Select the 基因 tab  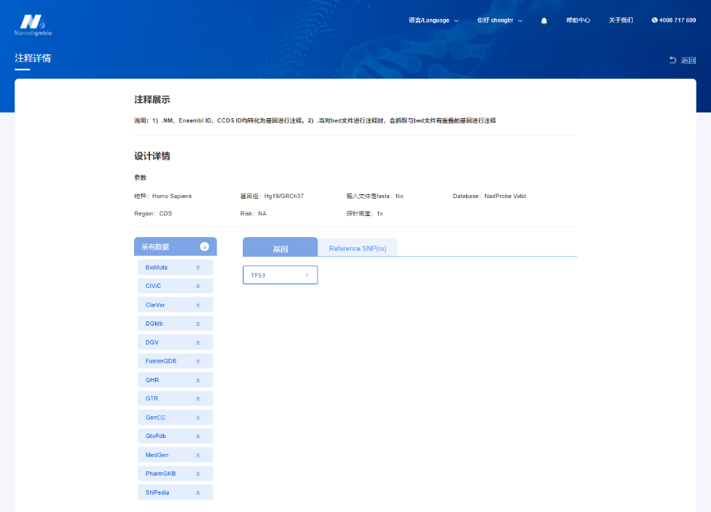280,248
